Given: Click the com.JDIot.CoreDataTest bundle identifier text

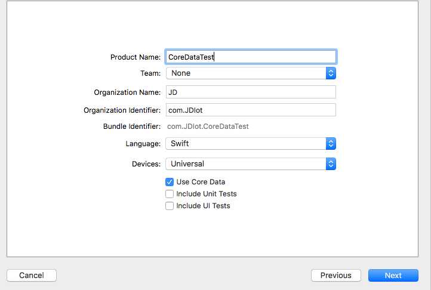Looking at the screenshot, I should pos(208,127).
